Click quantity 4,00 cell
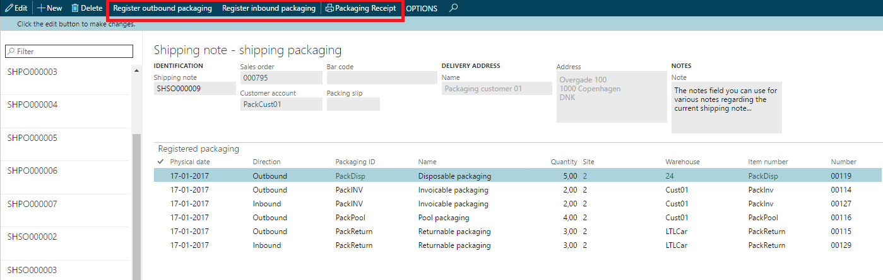883x280 pixels. (569, 218)
